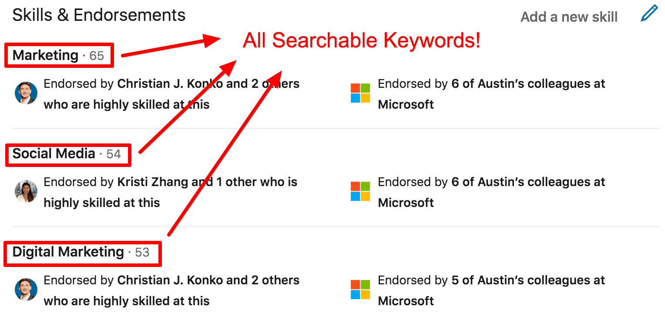Screen dimensions: 665x320
Task: Click Christian J. Konko's avatar under Marketing
Action: coord(26,93)
